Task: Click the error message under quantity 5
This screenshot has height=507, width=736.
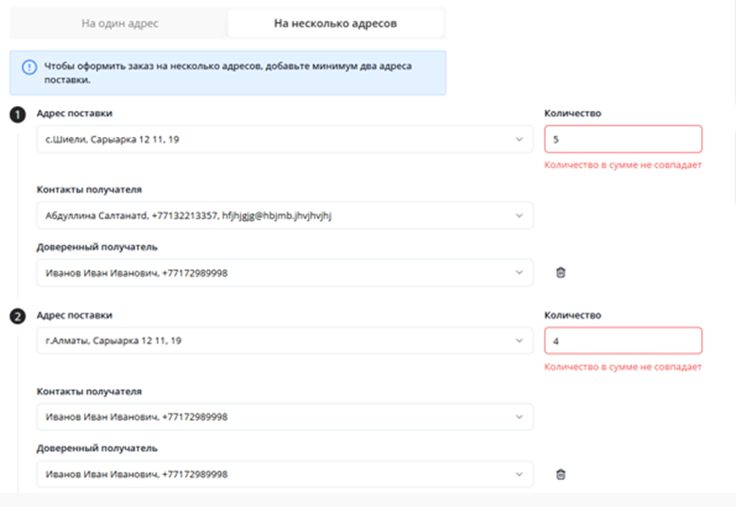Action: [x=623, y=165]
